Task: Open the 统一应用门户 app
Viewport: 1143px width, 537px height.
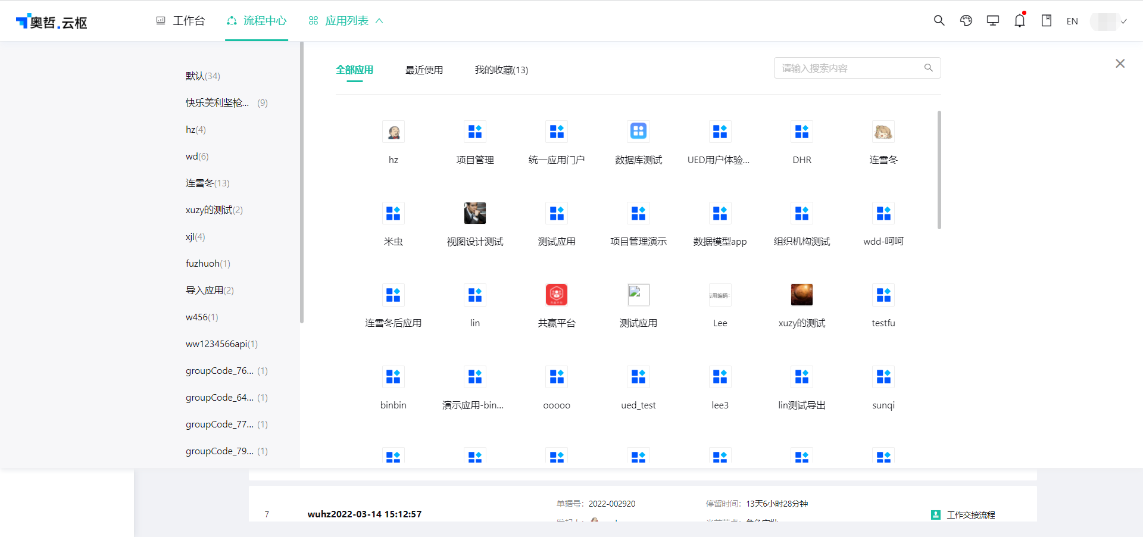Action: pos(557,132)
